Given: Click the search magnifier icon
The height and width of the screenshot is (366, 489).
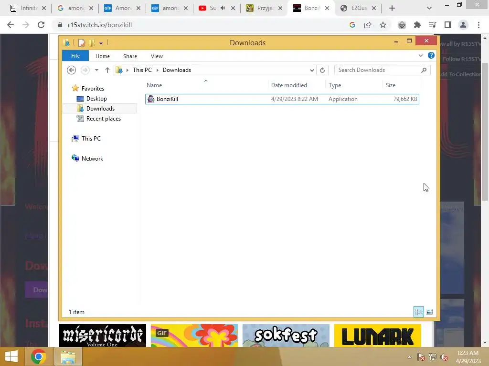Looking at the screenshot, I should coord(424,70).
